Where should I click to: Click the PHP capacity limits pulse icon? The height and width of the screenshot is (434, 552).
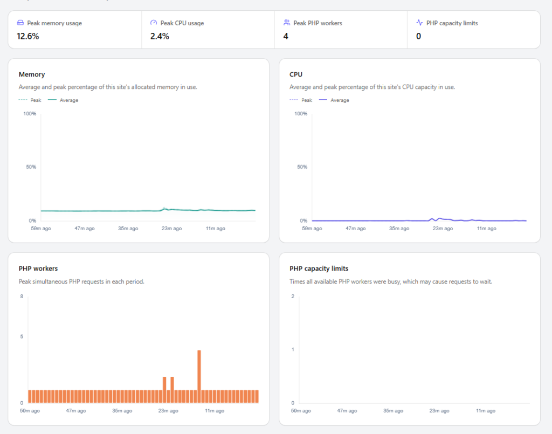click(x=419, y=23)
